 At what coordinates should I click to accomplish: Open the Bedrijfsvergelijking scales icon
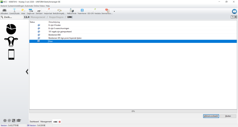59,10
